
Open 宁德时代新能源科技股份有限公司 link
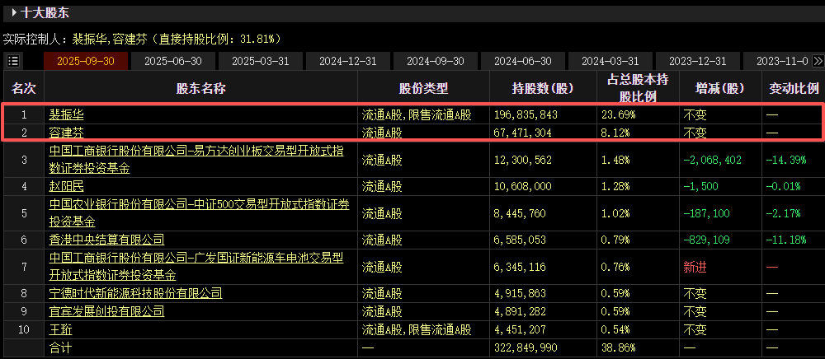pyautogui.click(x=136, y=293)
